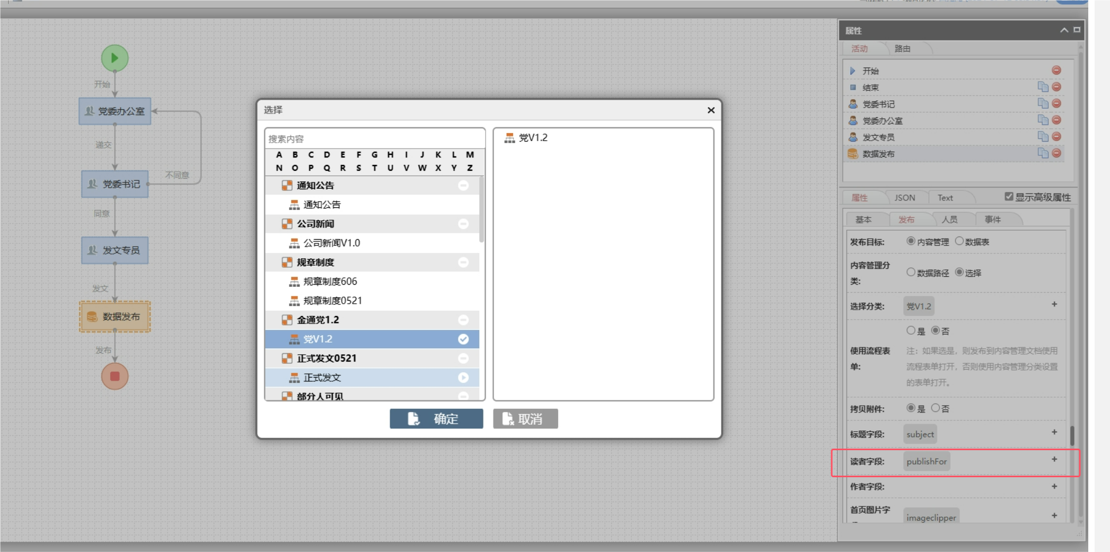Viewport: 1110px width, 552px height.
Task: Click the green start node on the canvas
Action: (114, 58)
